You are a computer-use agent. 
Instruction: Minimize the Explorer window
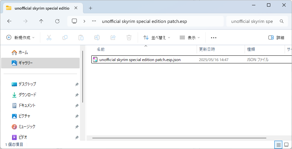tap(253, 5)
